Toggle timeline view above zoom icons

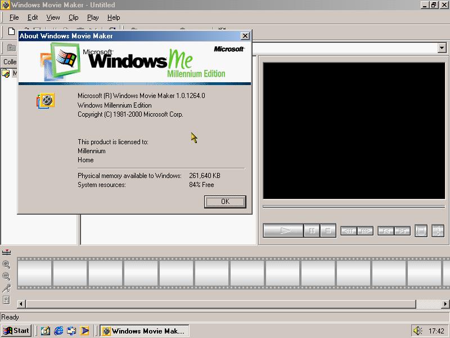[x=6, y=252]
